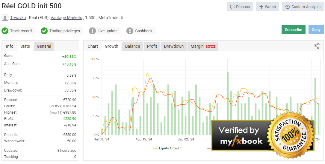Click the Tracking row value 0
Screen dimensions: 325x164
click(x=75, y=157)
